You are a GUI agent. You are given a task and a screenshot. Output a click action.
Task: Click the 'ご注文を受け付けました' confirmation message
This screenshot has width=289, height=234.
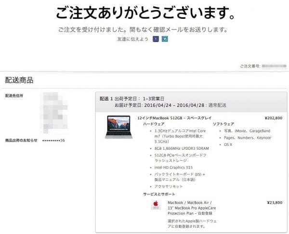coord(143,29)
